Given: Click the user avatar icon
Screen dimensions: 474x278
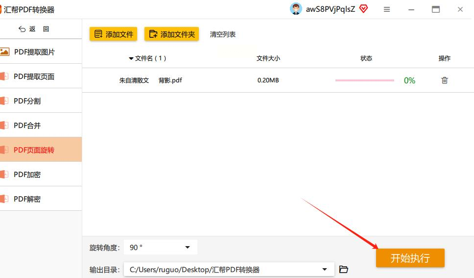Looking at the screenshot, I should (x=296, y=9).
